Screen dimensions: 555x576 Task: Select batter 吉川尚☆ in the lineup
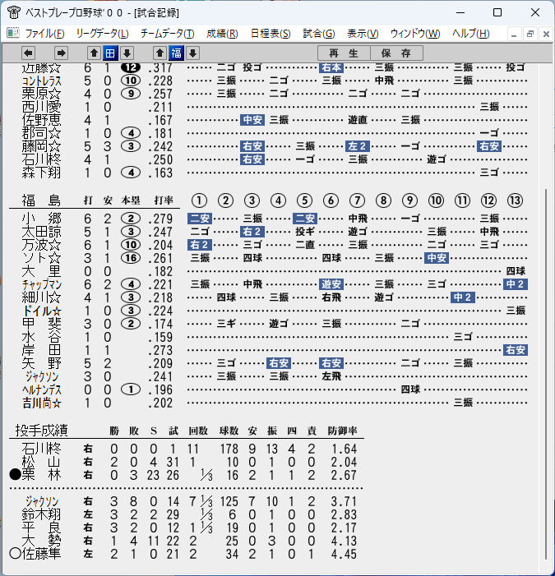[x=42, y=403]
